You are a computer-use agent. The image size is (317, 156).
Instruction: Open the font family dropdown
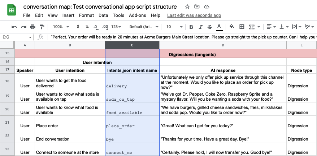click(144, 27)
